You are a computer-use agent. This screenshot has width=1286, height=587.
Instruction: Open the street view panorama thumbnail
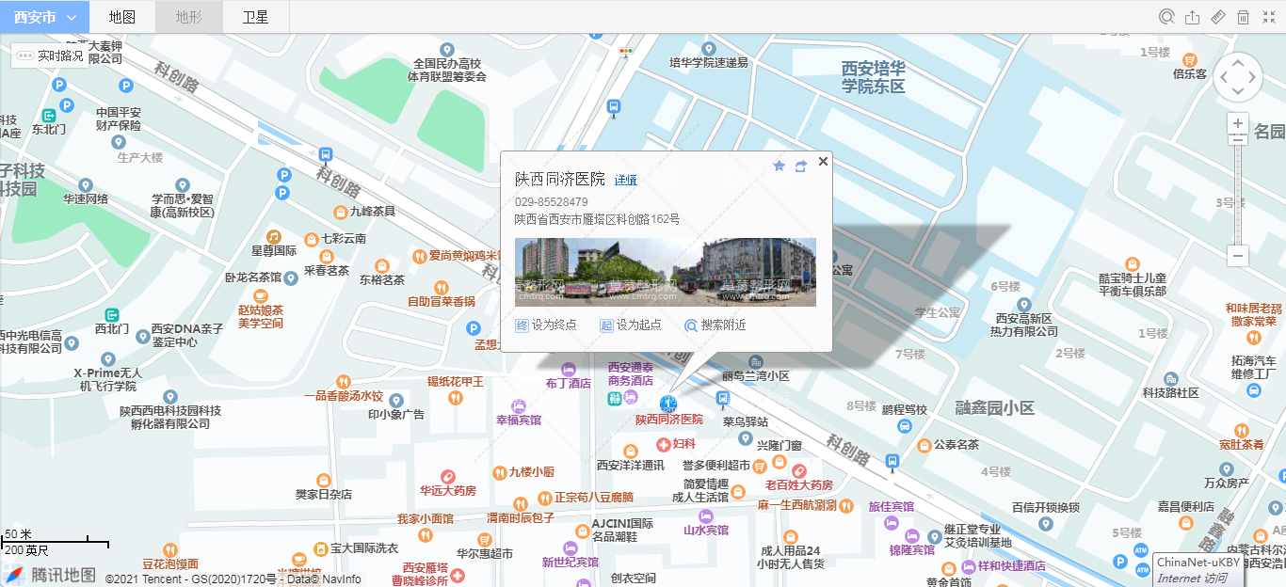tap(665, 272)
